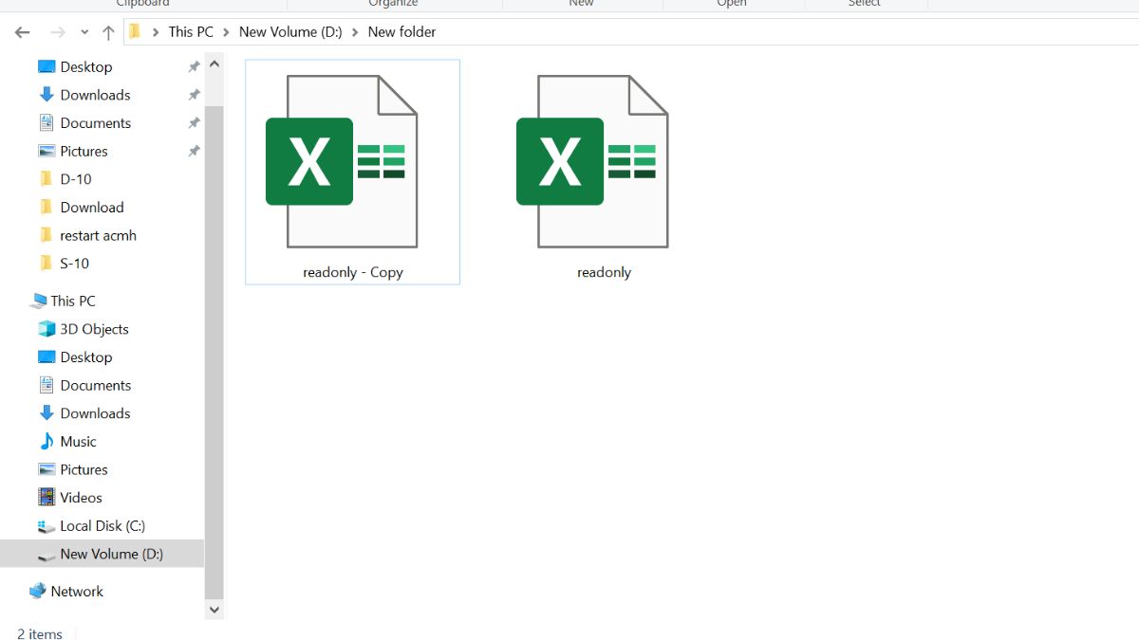Click the '2 items' status bar text

tap(40, 634)
